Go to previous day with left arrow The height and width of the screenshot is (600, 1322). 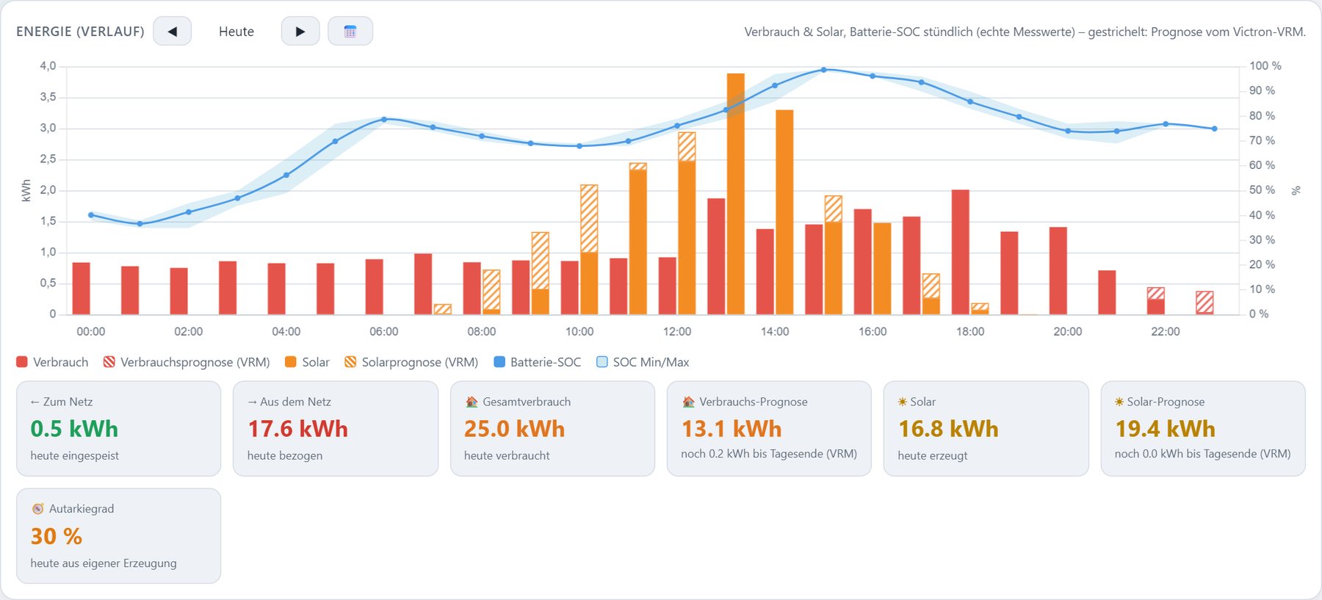173,32
